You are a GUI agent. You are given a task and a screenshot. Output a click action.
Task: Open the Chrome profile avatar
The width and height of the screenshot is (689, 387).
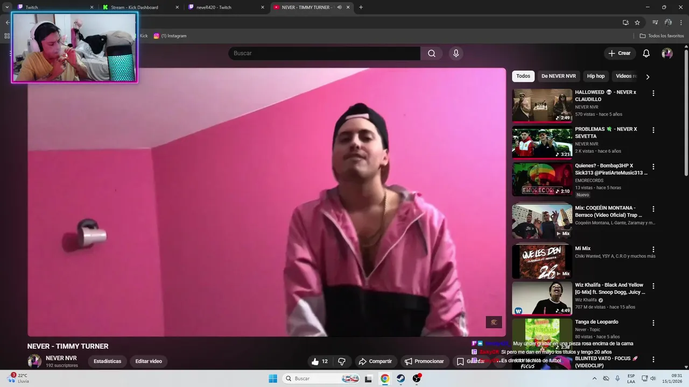(668, 22)
